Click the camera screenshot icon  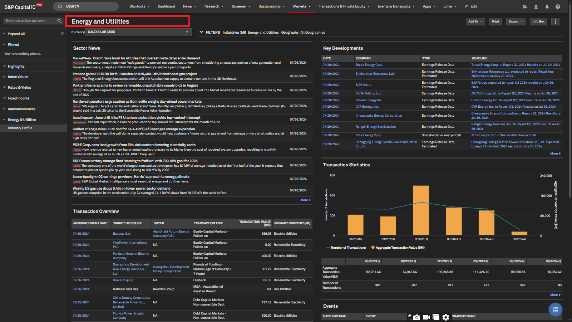[417, 317]
